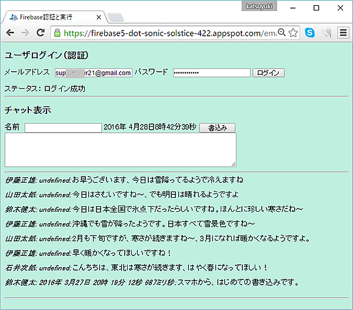Image resolution: width=353 pixels, height=310 pixels.
Task: Click message 沖縄でも雪が降ったようです
Action: 164,224
